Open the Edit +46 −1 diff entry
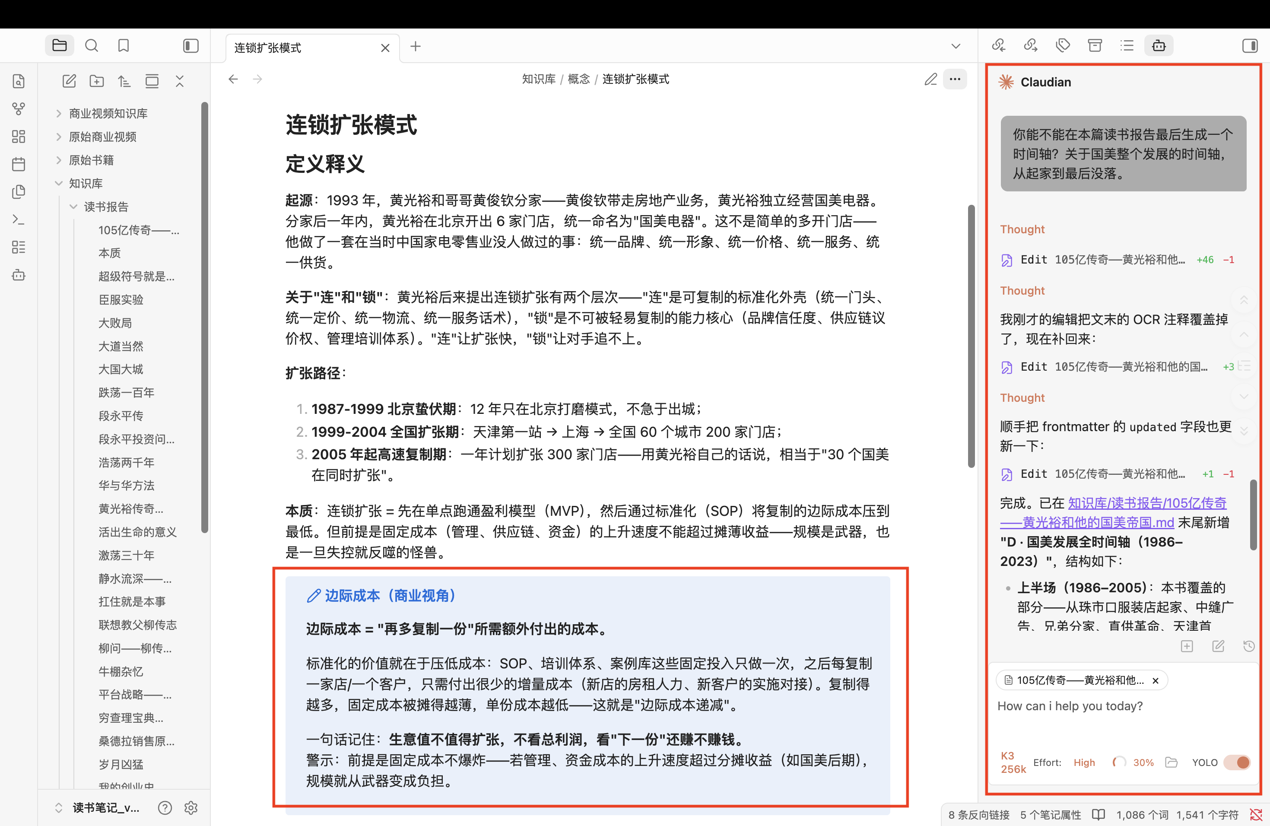Image resolution: width=1270 pixels, height=826 pixels. click(x=1118, y=260)
